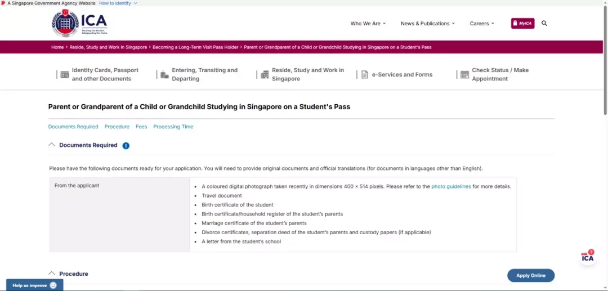Image resolution: width=608 pixels, height=291 pixels.
Task: Expand the News & Publications dropdown
Action: coord(428,24)
